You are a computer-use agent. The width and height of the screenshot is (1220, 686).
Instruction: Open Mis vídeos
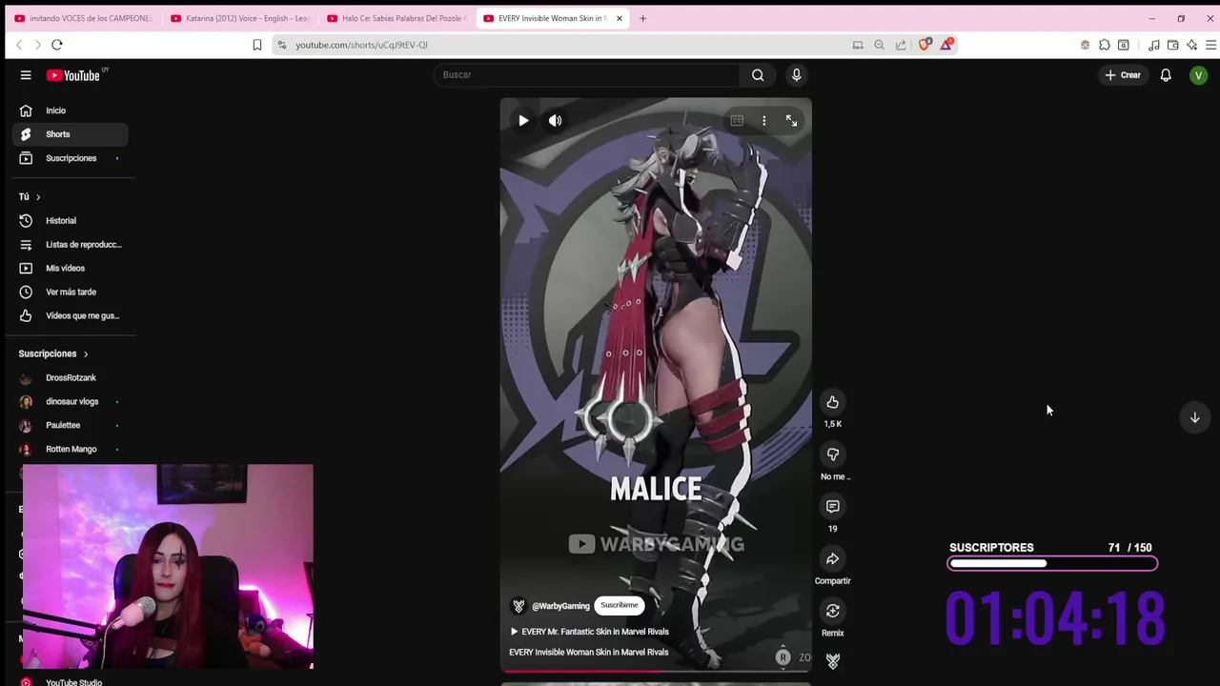click(x=71, y=269)
